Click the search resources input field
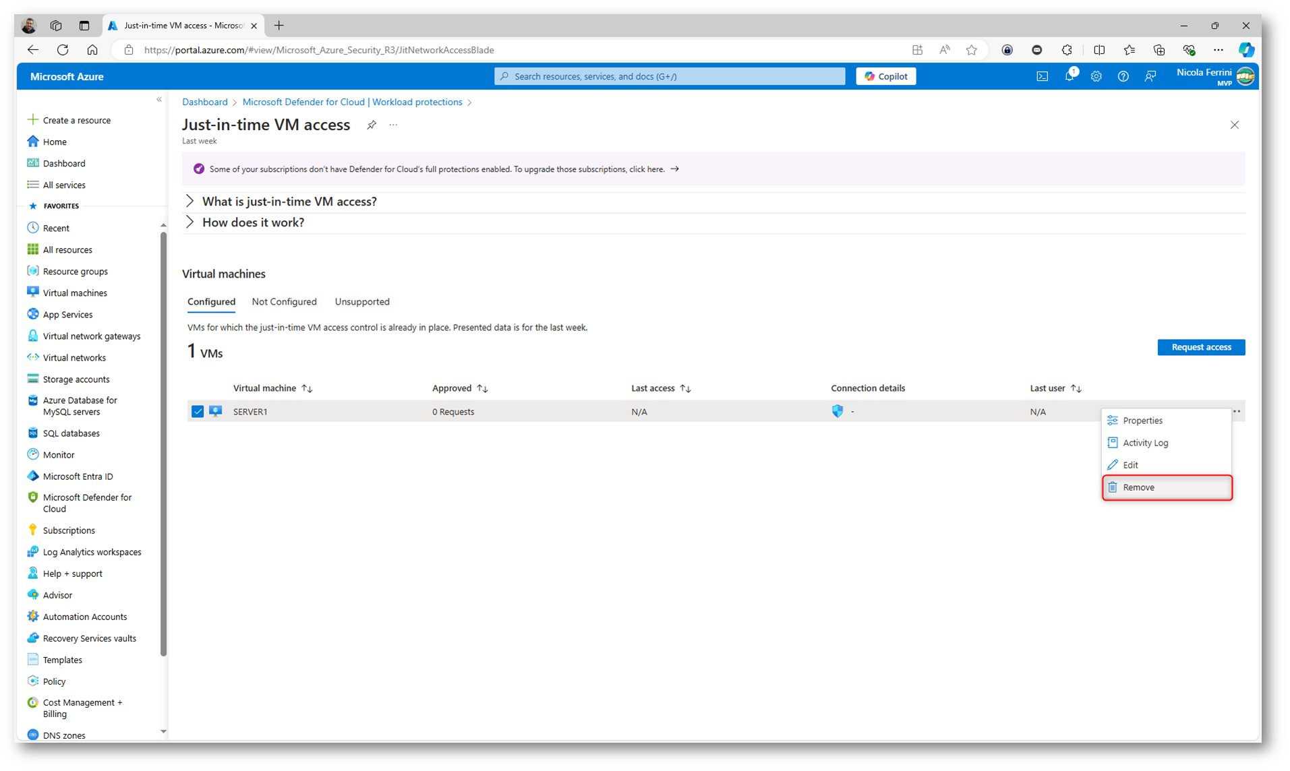This screenshot has height=771, width=1290. click(669, 76)
